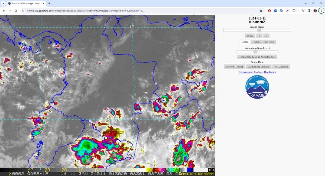Focus the URL address bar
Image resolution: width=325 pixels, height=176 pixels.
click(x=141, y=11)
